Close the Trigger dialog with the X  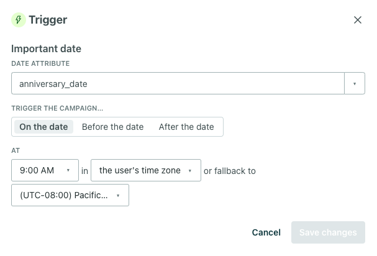coord(358,20)
